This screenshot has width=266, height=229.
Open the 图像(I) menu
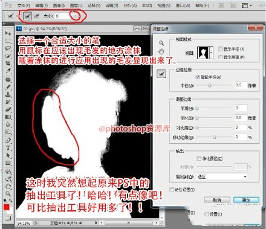pyautogui.click(x=59, y=5)
